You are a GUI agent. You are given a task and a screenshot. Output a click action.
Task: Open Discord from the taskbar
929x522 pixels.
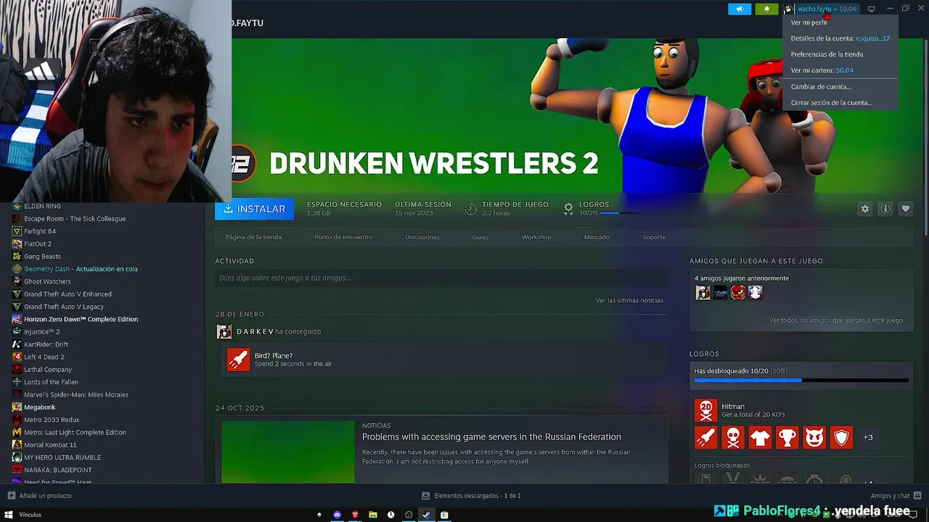point(337,515)
